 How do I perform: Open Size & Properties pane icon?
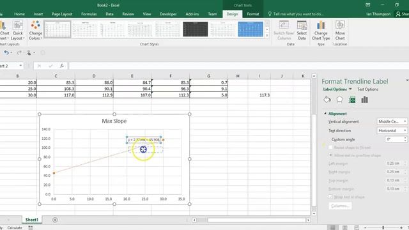[x=352, y=100]
